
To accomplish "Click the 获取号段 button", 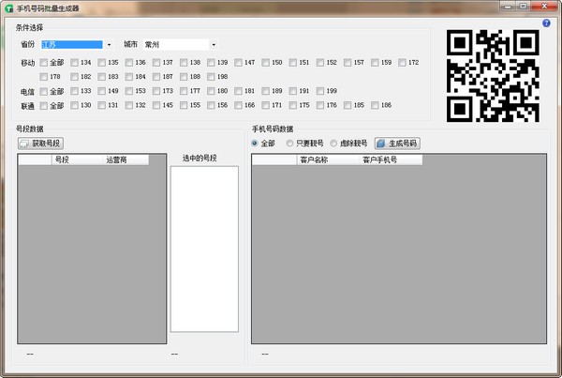I will (x=40, y=144).
